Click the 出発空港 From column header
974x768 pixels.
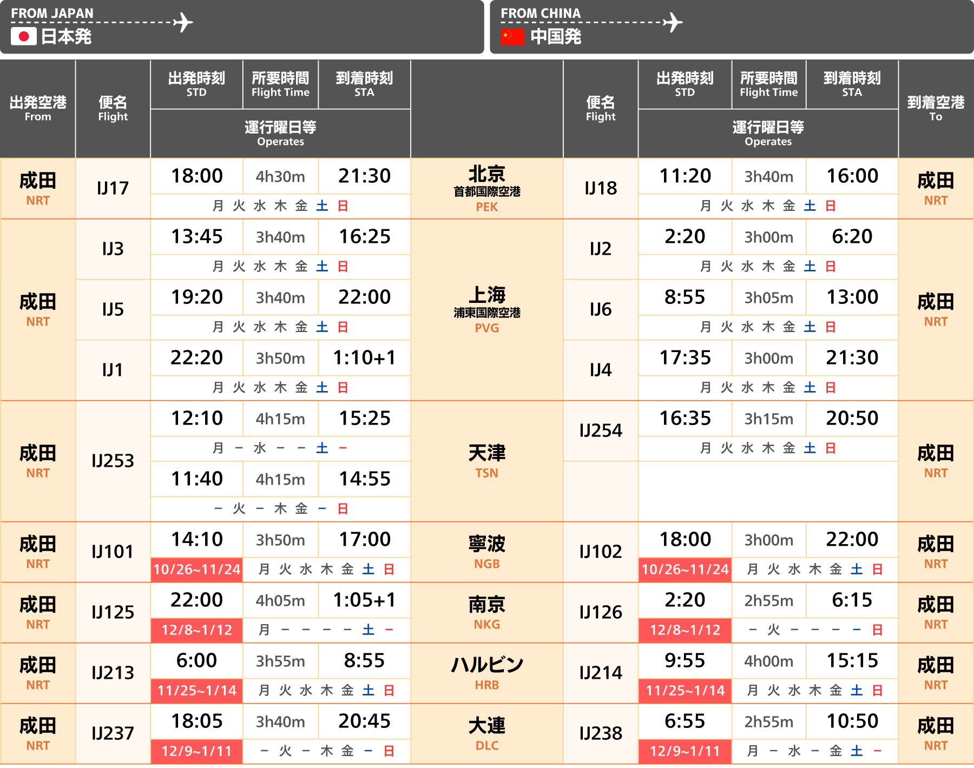coord(38,108)
